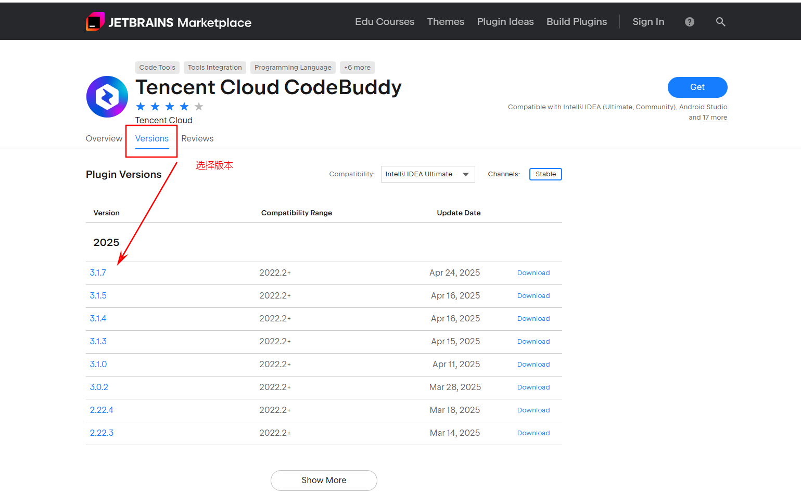The image size is (801, 493).
Task: Open version 3.1.5 link
Action: (98, 295)
